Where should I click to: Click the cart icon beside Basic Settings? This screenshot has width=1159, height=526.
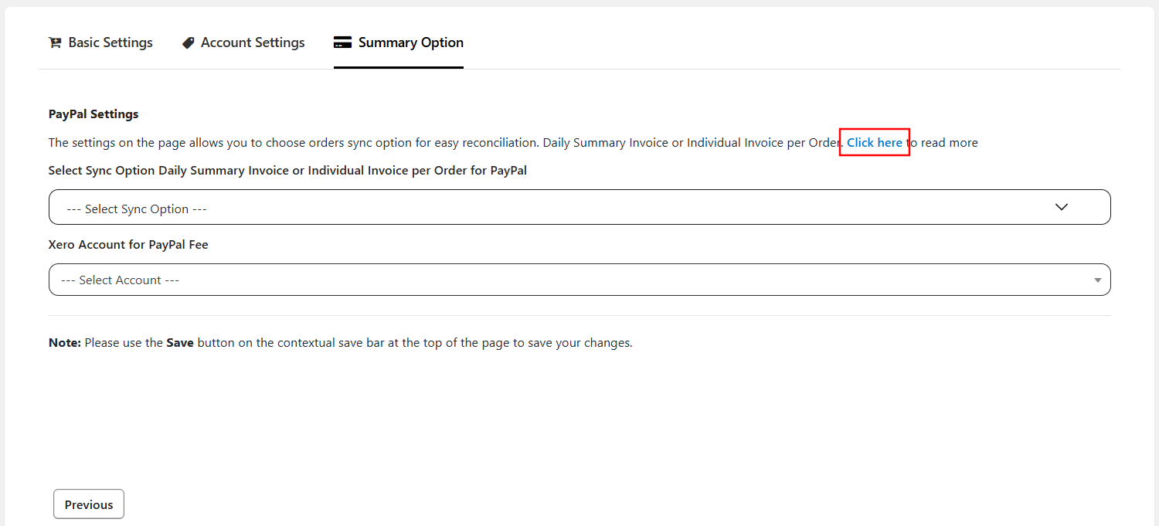55,43
